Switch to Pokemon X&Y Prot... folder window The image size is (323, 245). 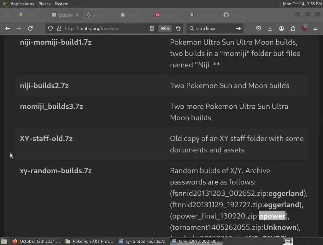(x=89, y=241)
